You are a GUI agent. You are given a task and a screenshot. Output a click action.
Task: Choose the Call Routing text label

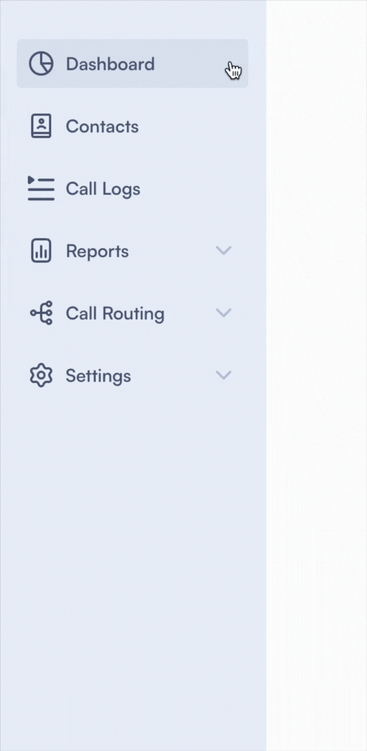pyautogui.click(x=115, y=313)
